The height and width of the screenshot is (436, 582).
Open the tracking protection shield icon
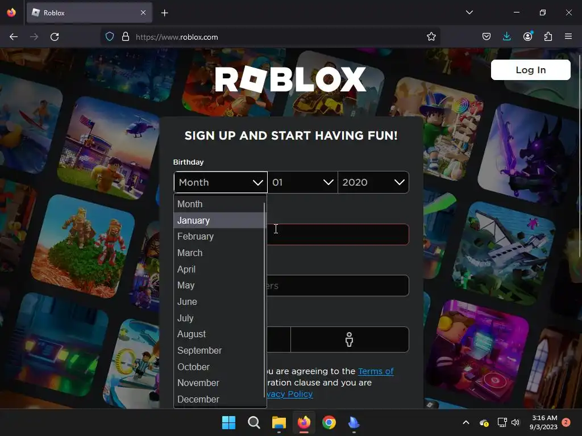110,37
